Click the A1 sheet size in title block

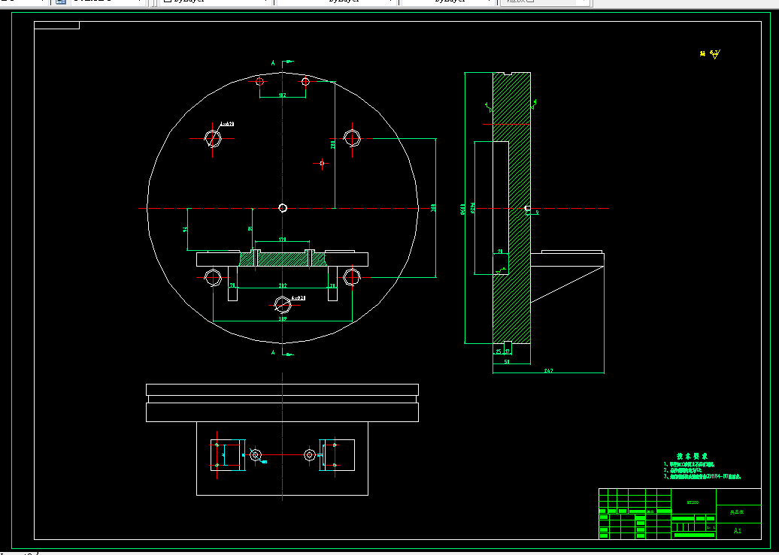[738, 531]
